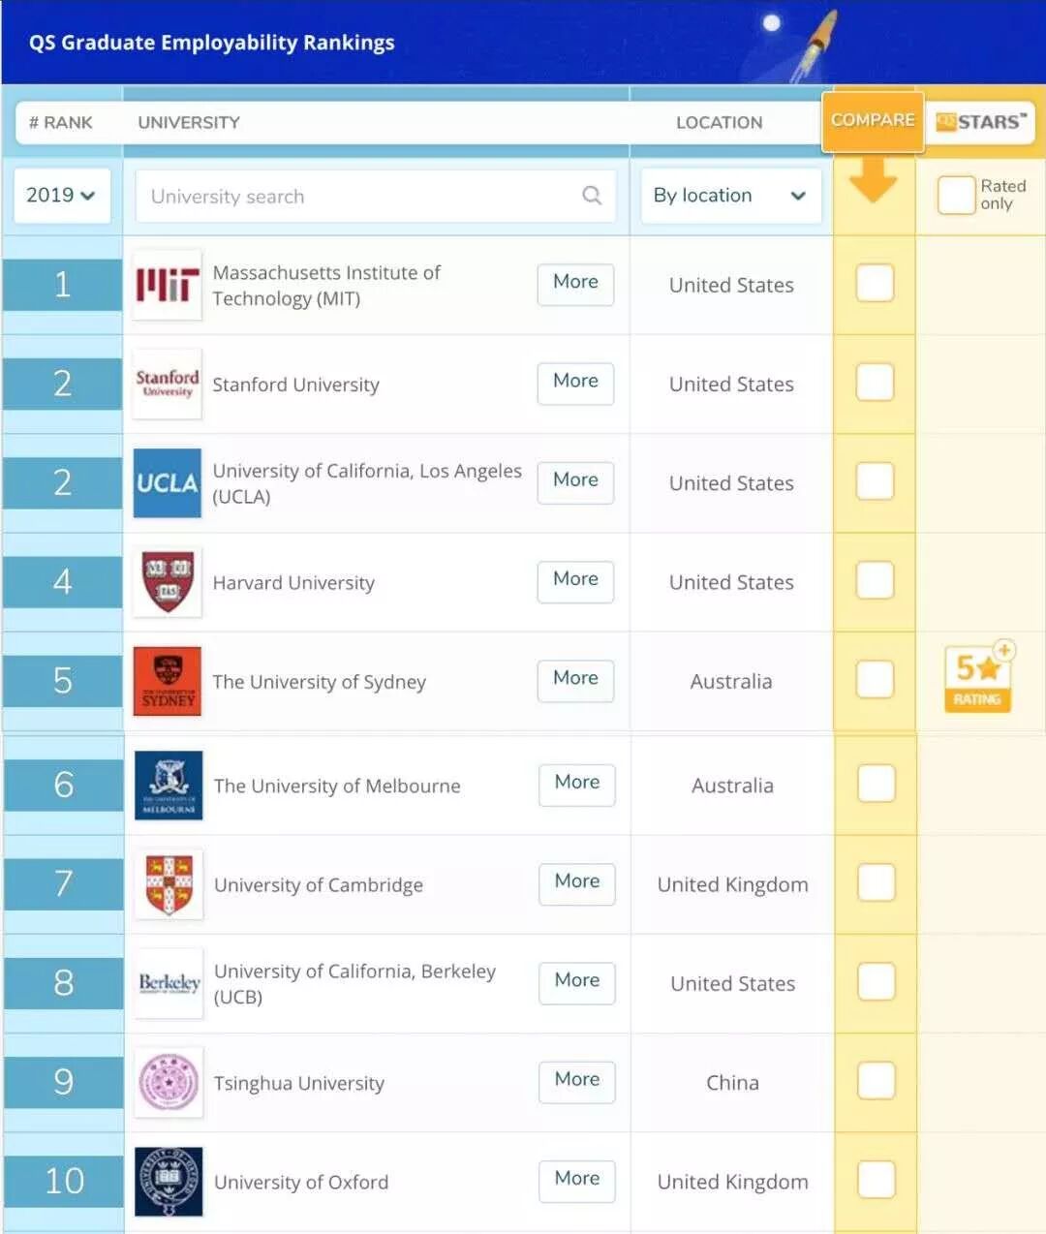The image size is (1046, 1234).
Task: Click rank number 10 cell
Action: pyautogui.click(x=63, y=1181)
